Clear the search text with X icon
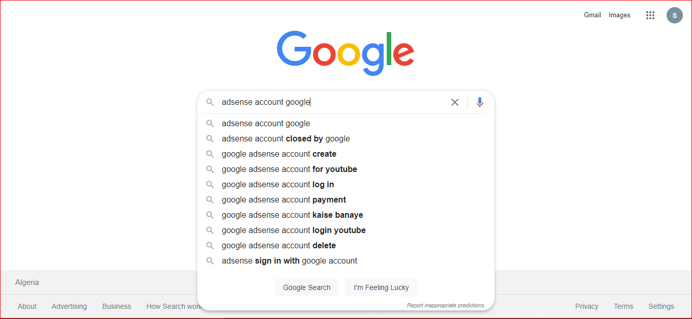The image size is (692, 319). [455, 102]
